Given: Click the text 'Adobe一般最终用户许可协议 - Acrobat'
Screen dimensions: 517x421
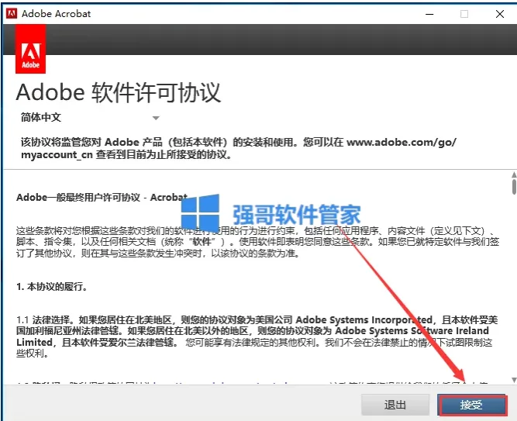Looking at the screenshot, I should pos(102,197).
